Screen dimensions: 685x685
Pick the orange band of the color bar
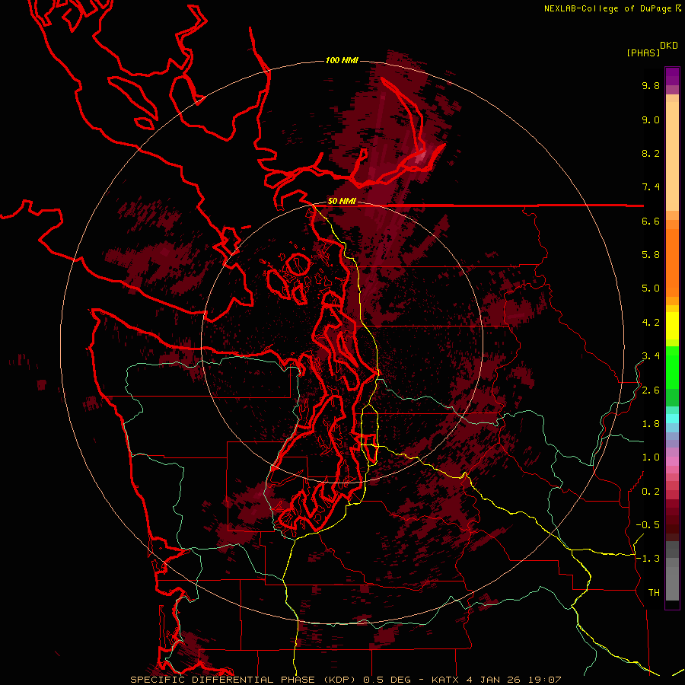tap(672, 262)
